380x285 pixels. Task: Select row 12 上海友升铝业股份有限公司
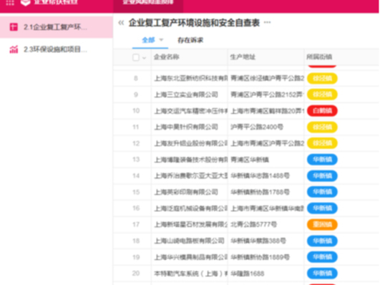(191, 143)
